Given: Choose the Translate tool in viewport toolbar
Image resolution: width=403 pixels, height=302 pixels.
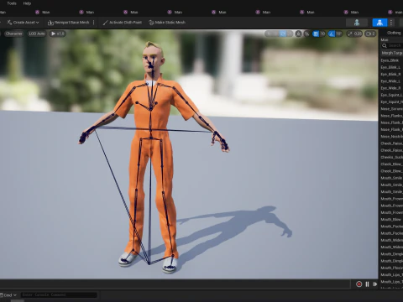Looking at the screenshot, I should [275, 34].
